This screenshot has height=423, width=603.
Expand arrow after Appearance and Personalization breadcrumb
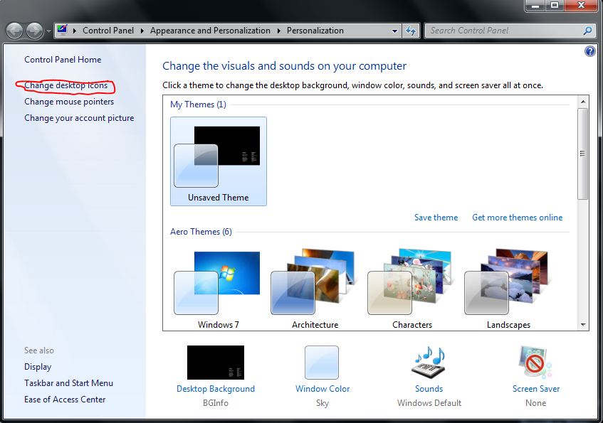[x=279, y=31]
